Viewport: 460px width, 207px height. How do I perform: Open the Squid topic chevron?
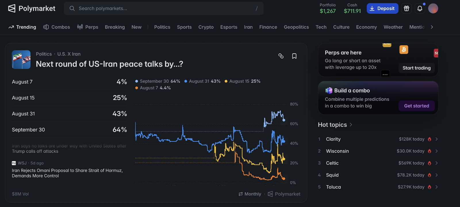(436, 175)
